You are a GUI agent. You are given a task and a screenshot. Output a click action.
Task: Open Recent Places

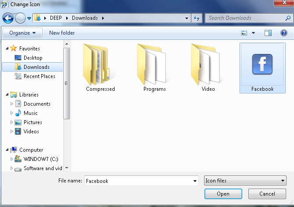tap(39, 76)
